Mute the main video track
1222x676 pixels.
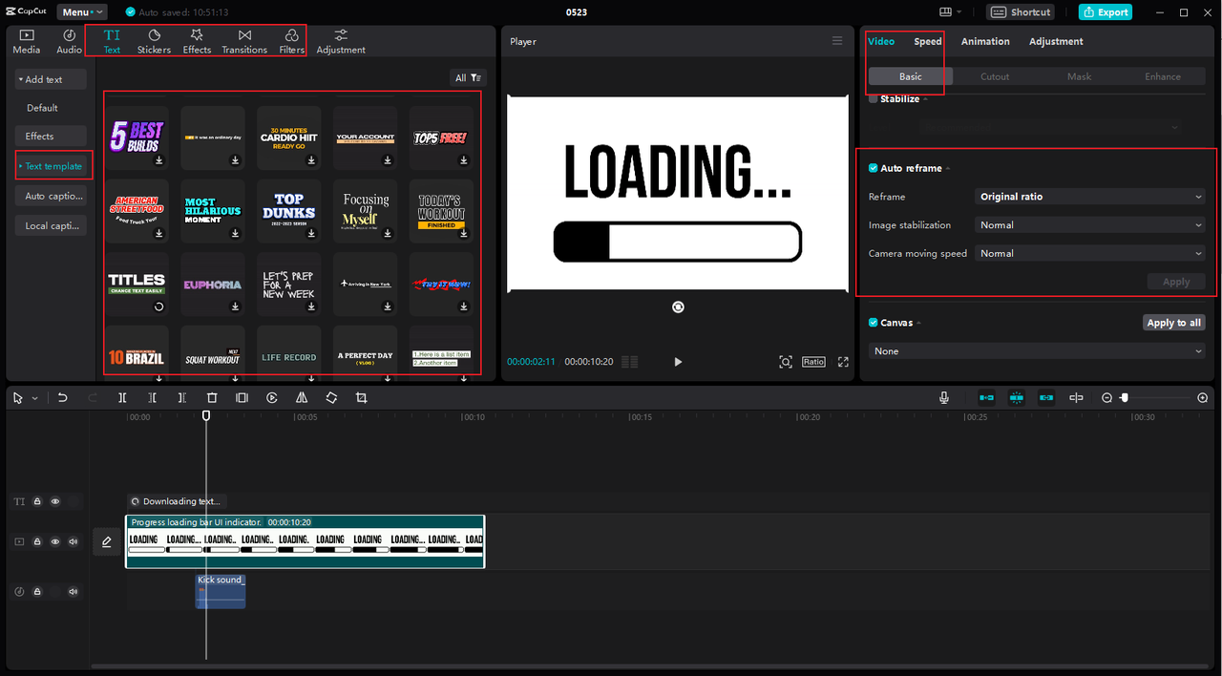coord(74,541)
